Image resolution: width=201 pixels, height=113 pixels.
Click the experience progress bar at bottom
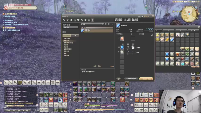100,109
